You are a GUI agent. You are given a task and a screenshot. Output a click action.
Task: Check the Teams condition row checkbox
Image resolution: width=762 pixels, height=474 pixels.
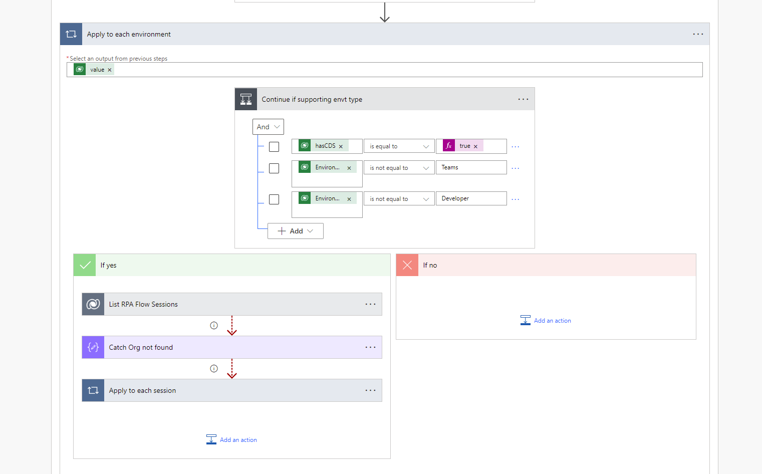point(274,168)
